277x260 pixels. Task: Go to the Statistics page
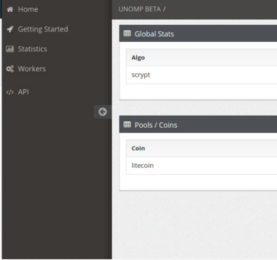click(x=33, y=49)
